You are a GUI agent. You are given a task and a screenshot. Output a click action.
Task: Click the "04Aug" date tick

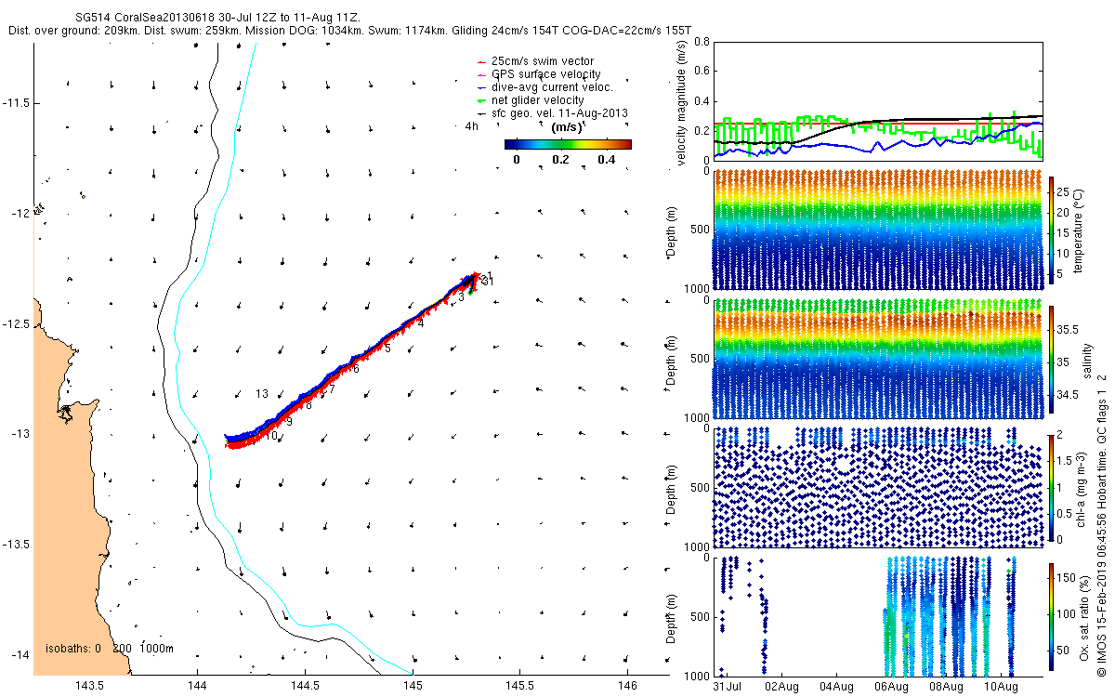(x=836, y=686)
